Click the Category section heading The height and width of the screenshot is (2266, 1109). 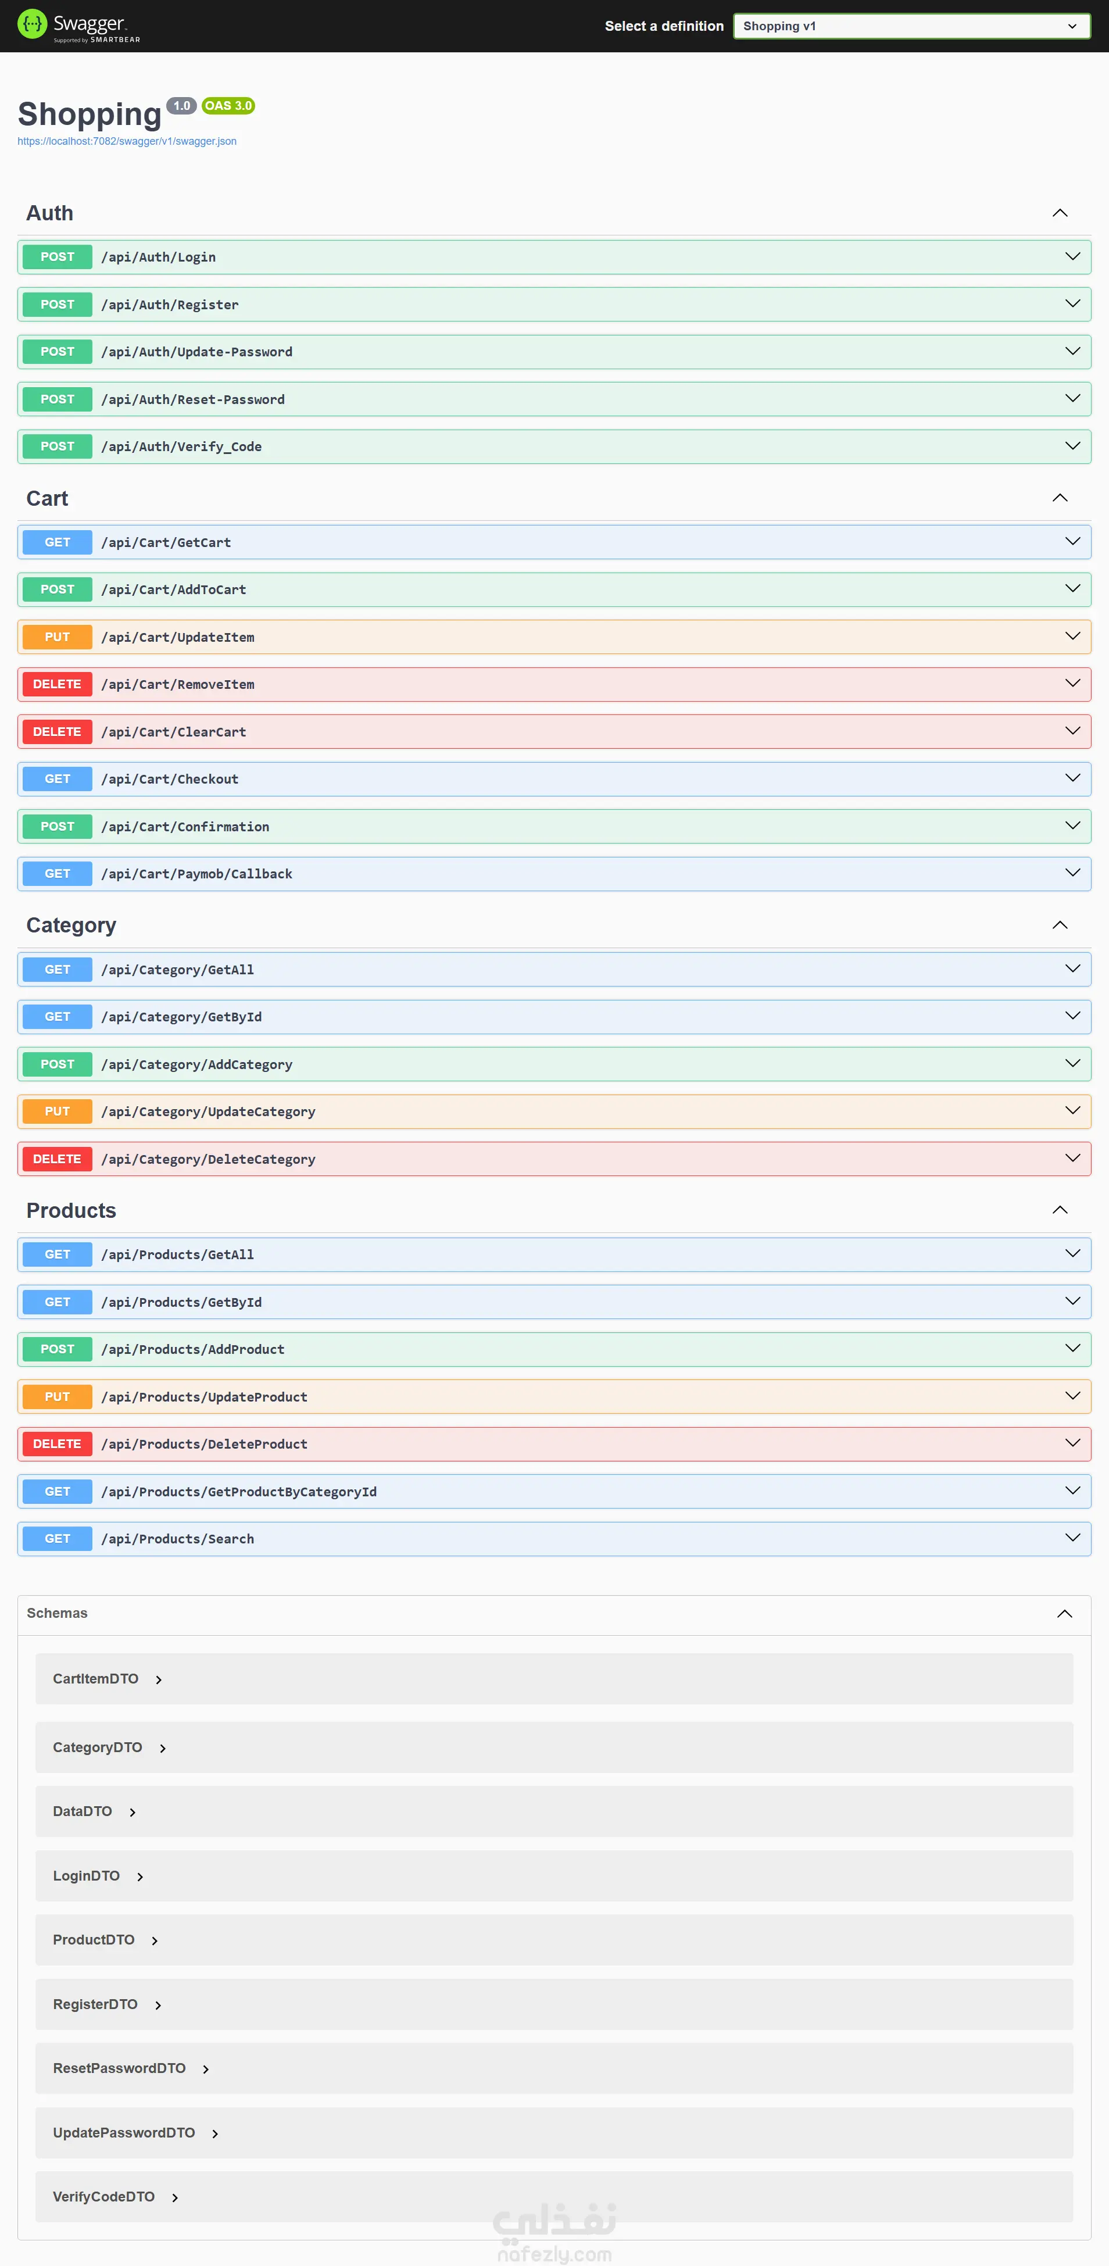pos(71,925)
